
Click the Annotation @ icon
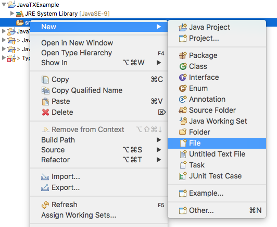(183, 99)
